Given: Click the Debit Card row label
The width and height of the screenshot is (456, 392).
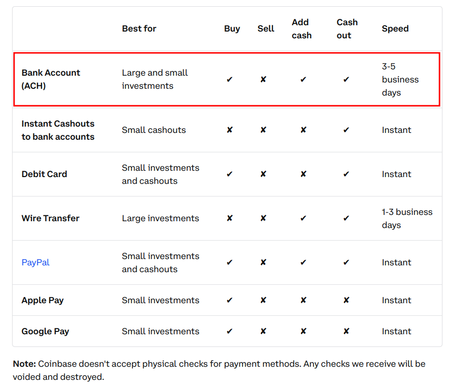Looking at the screenshot, I should [x=44, y=174].
